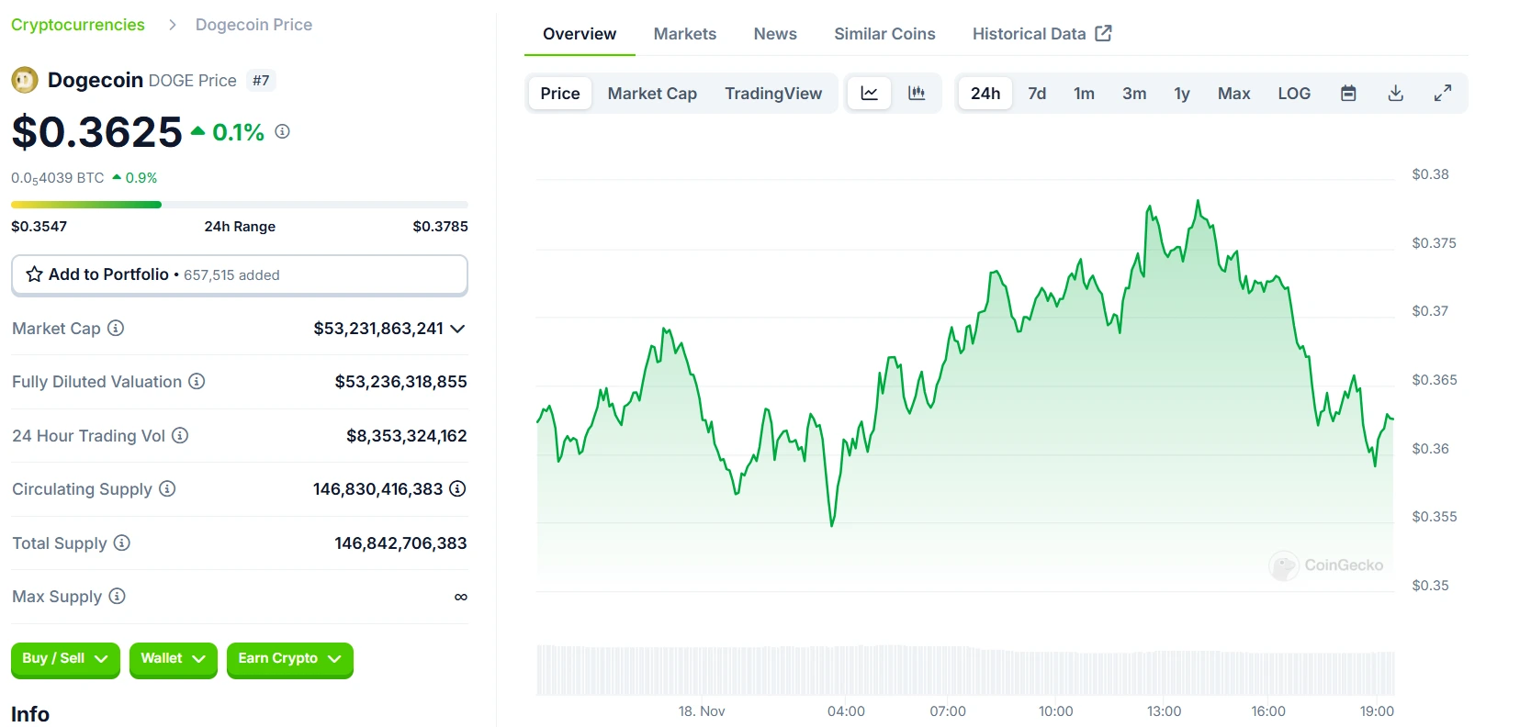Click the 24h low value $0.3547
Viewport: 1531px width, 727px height.
[39, 227]
